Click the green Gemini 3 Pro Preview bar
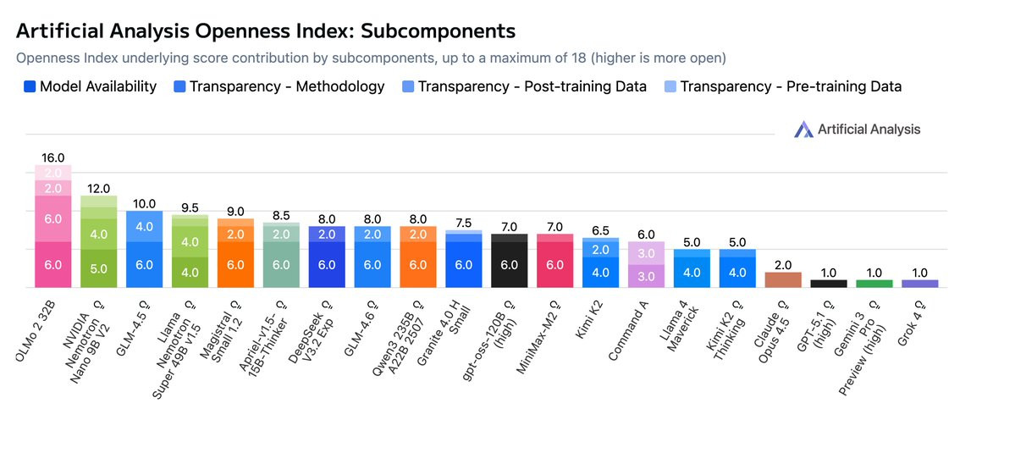1015x464 pixels. (874, 283)
